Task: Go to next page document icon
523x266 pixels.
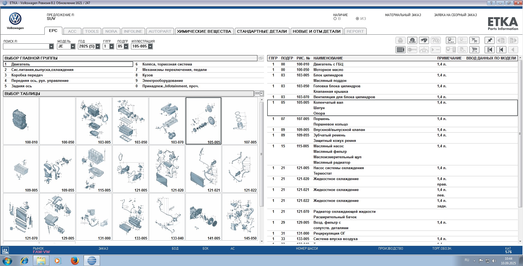Action: [513, 41]
